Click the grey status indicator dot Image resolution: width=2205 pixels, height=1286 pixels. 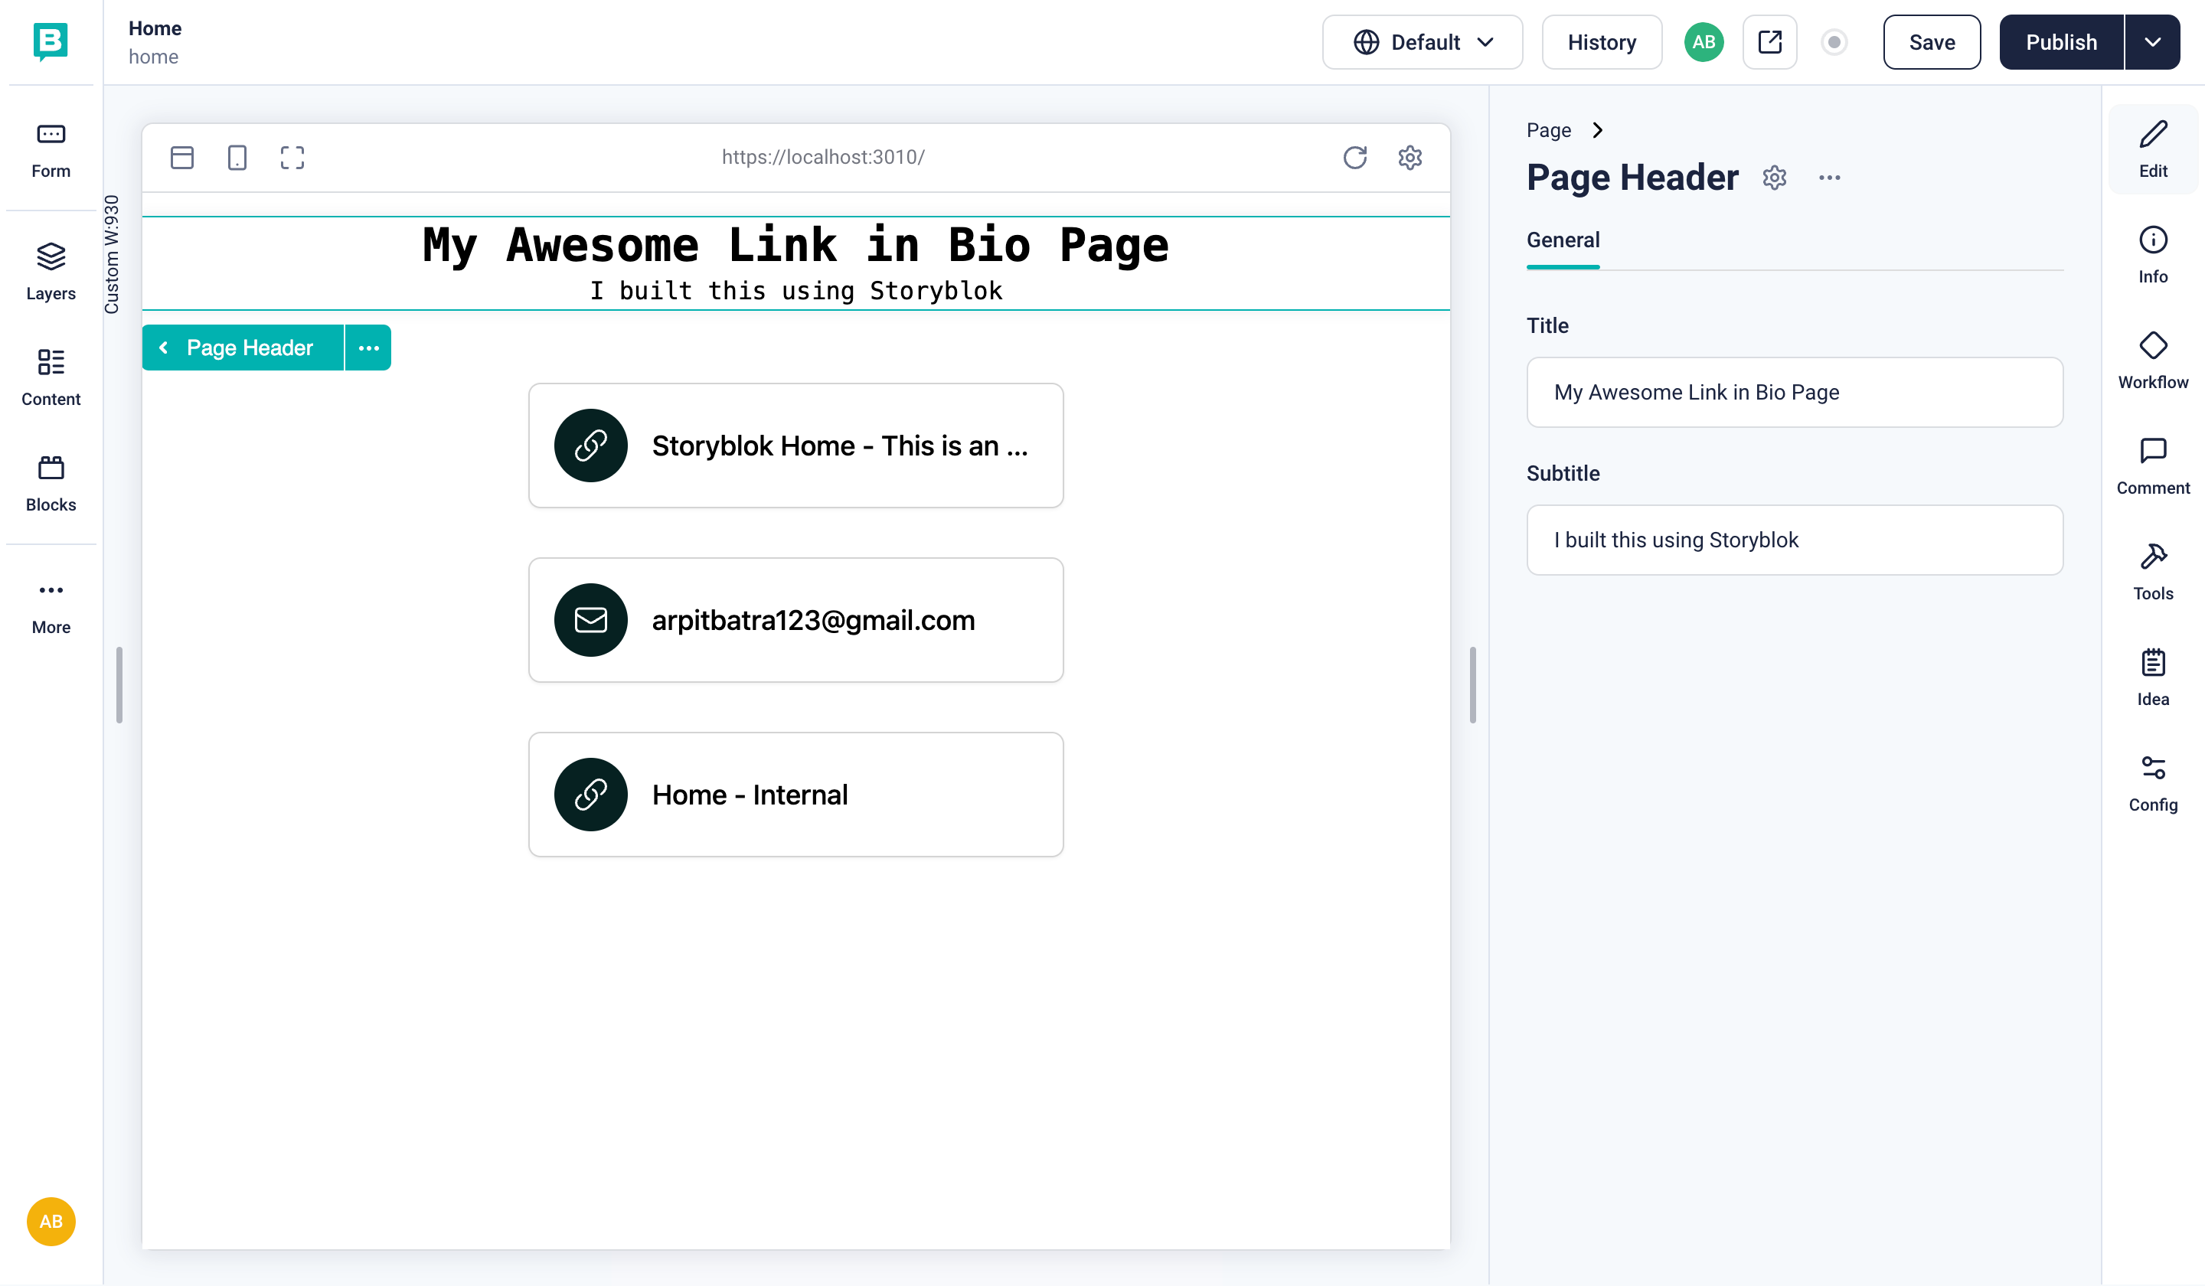pos(1834,42)
